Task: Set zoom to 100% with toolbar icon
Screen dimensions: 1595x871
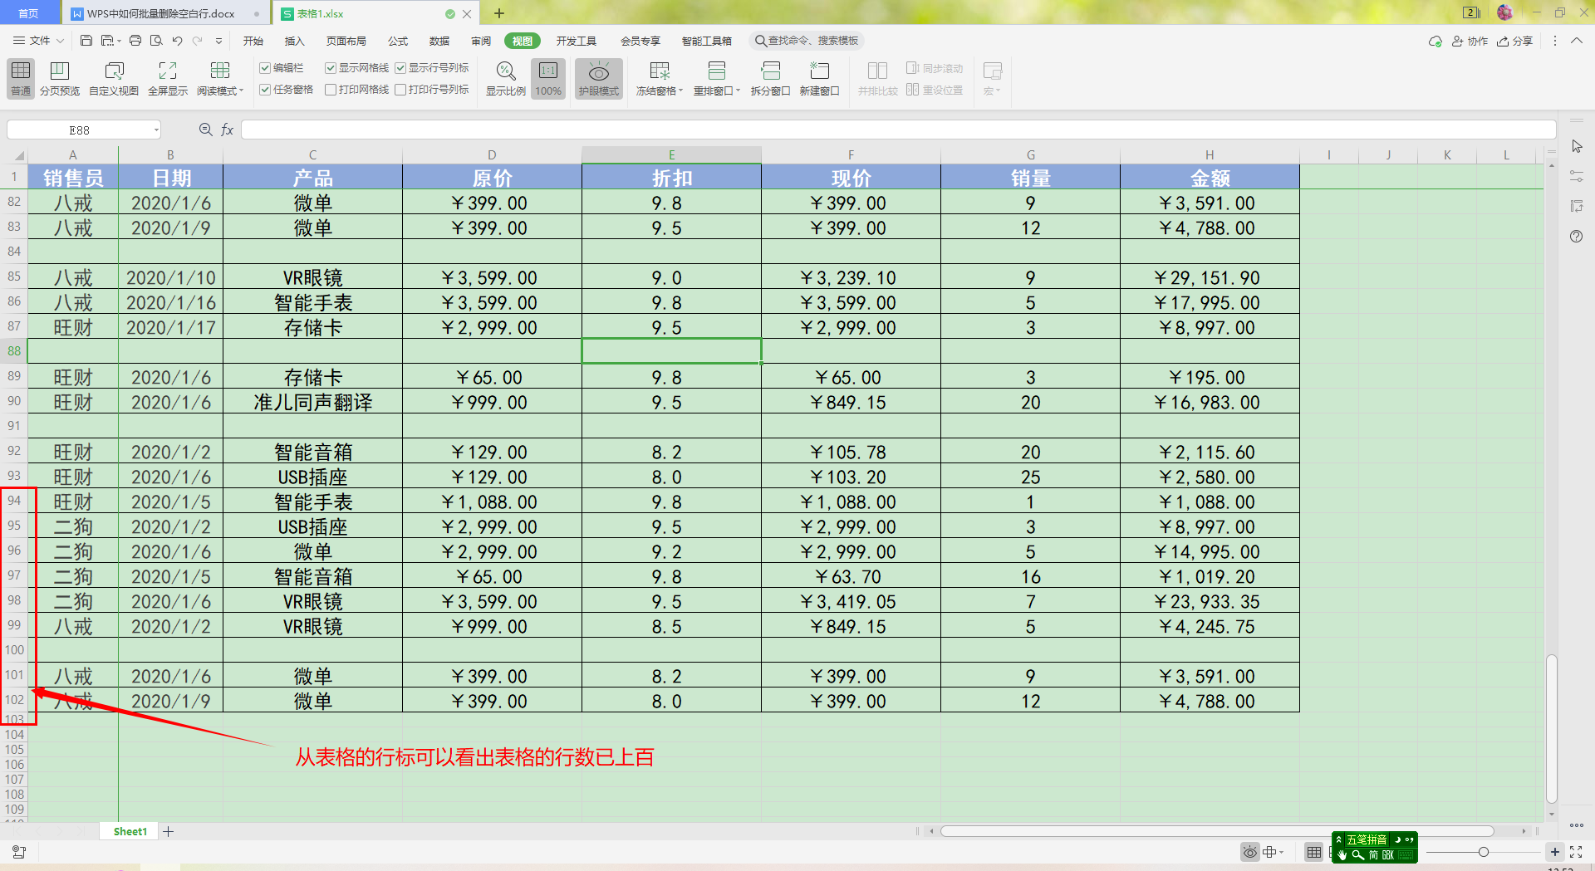Action: point(547,71)
